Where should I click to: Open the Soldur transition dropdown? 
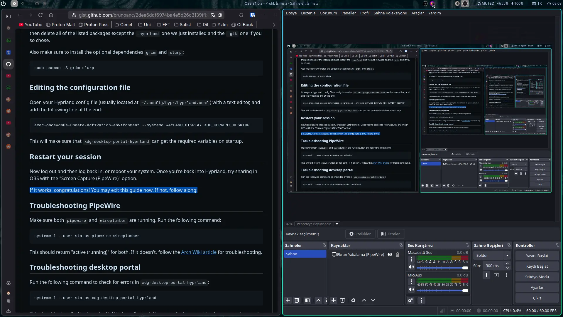tap(492, 255)
